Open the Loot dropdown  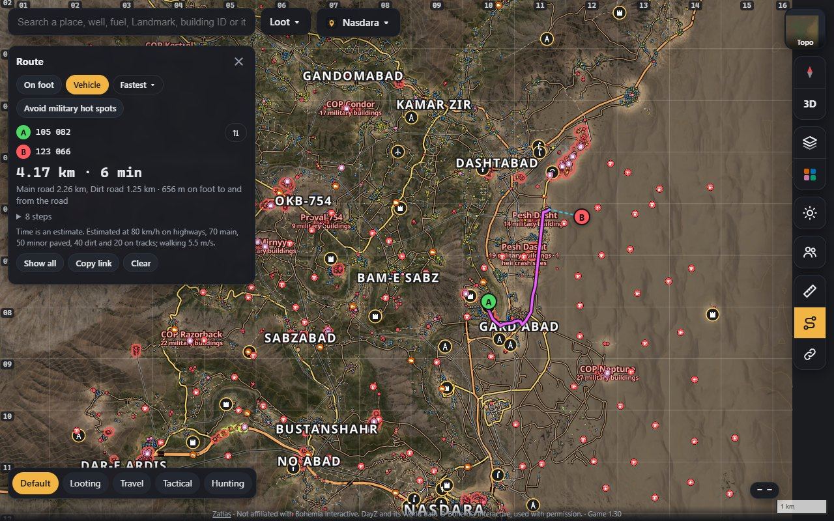(285, 22)
